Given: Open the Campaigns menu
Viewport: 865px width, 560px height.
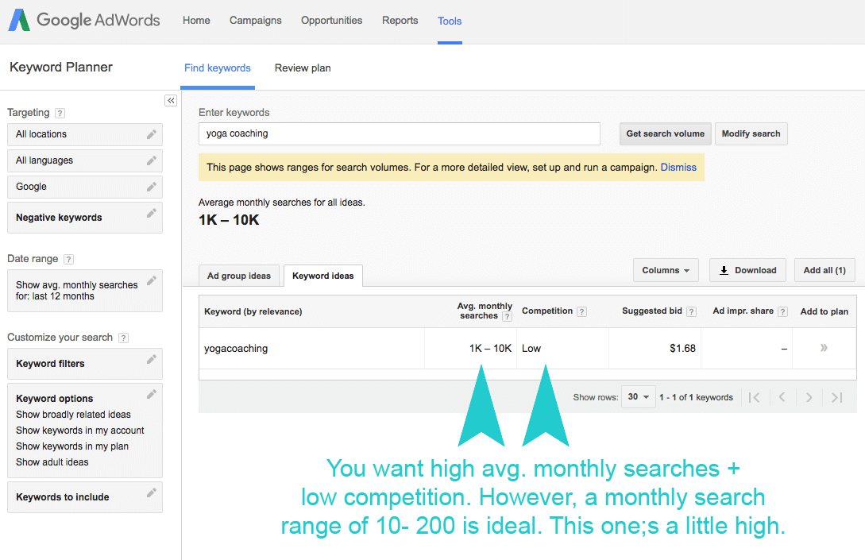Looking at the screenshot, I should tap(256, 21).
